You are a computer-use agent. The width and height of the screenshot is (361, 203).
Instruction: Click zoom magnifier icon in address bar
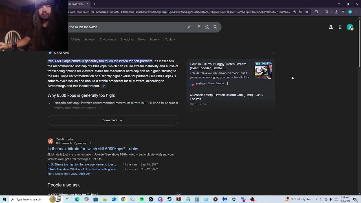click(x=294, y=12)
